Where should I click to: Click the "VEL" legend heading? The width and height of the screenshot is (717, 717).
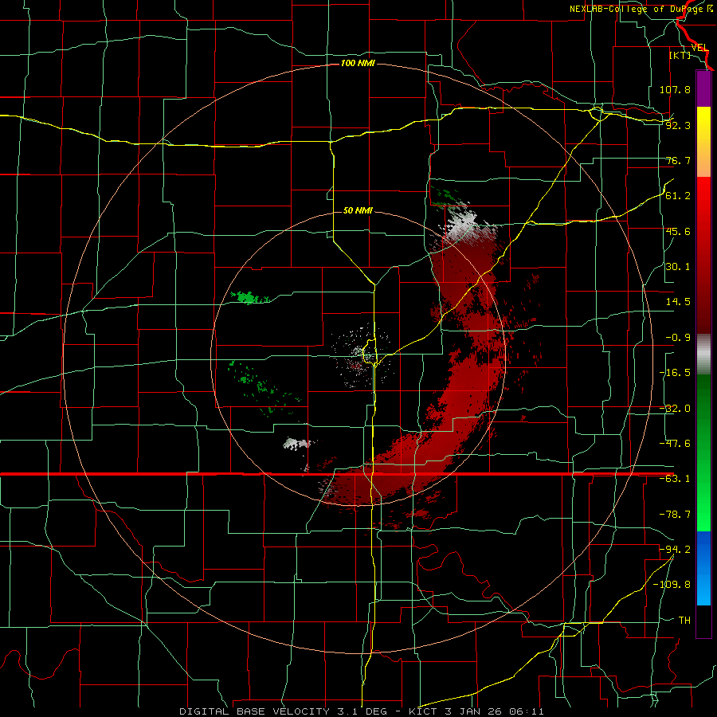point(700,48)
